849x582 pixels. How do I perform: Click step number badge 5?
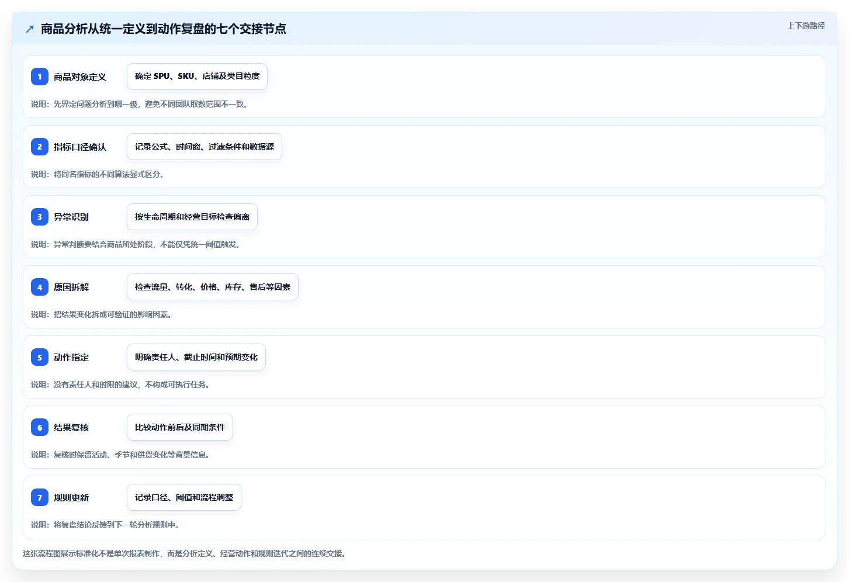[40, 357]
